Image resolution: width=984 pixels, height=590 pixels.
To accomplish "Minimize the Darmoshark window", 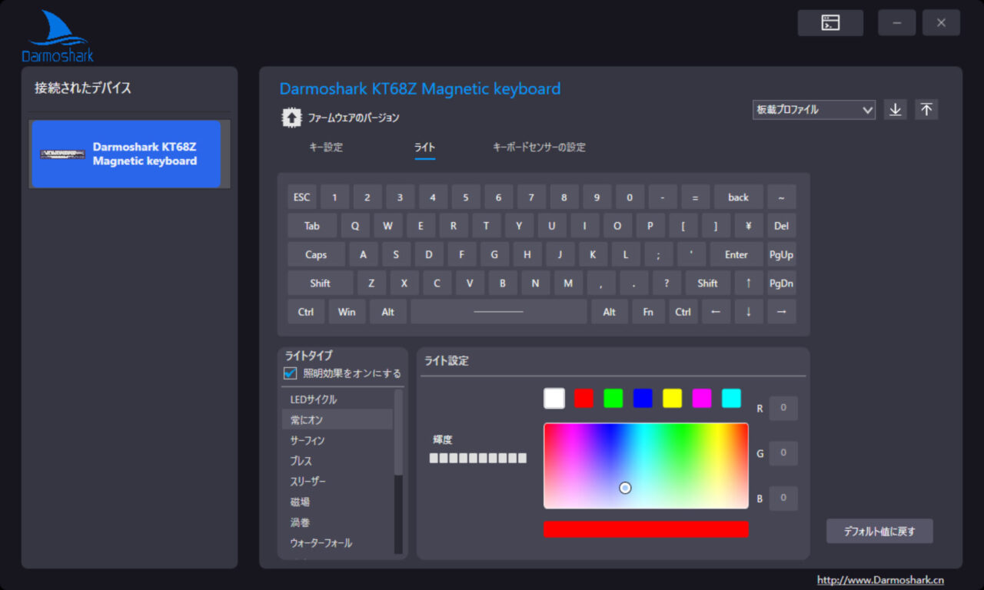I will click(x=896, y=23).
